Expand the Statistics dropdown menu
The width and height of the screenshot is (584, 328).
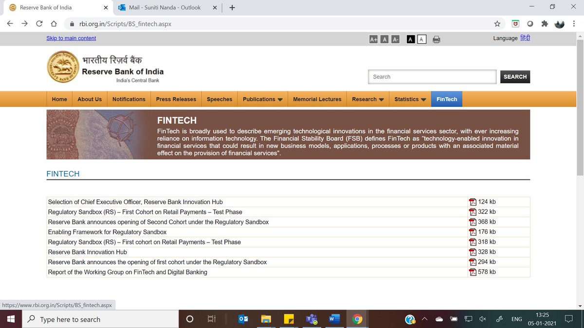pyautogui.click(x=410, y=99)
